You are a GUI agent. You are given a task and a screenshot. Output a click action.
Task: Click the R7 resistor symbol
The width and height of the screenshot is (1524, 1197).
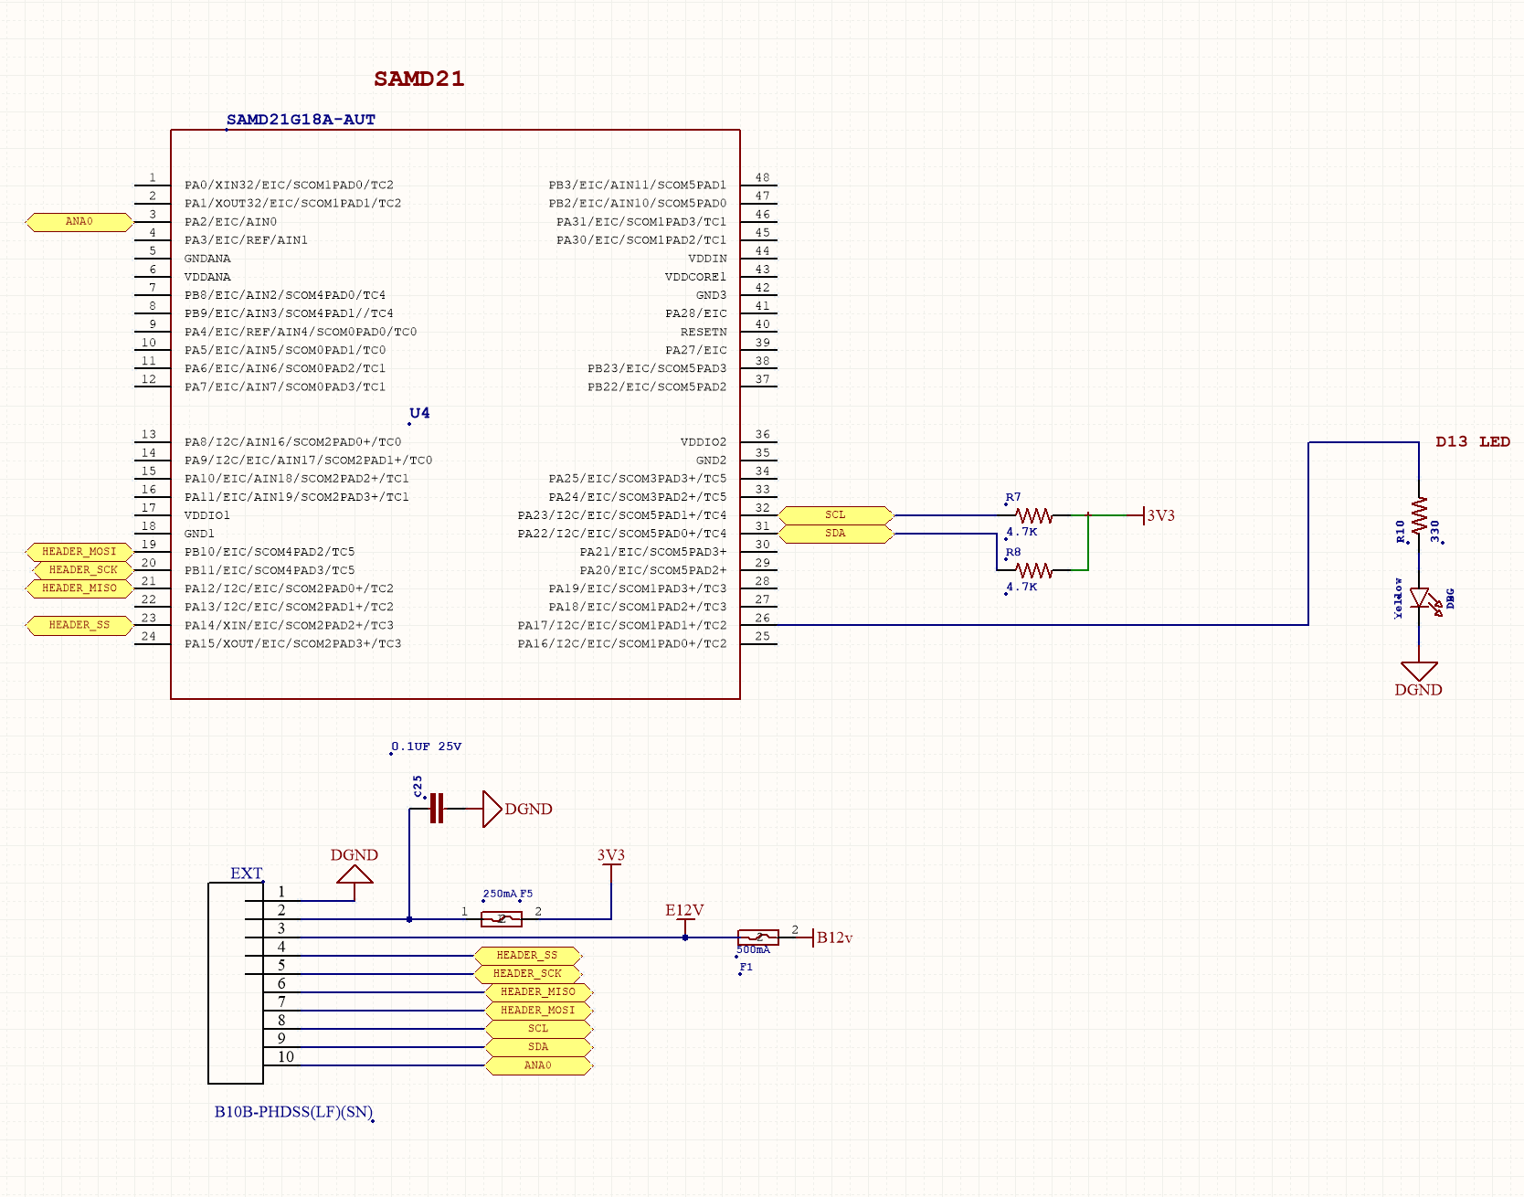coord(1034,515)
